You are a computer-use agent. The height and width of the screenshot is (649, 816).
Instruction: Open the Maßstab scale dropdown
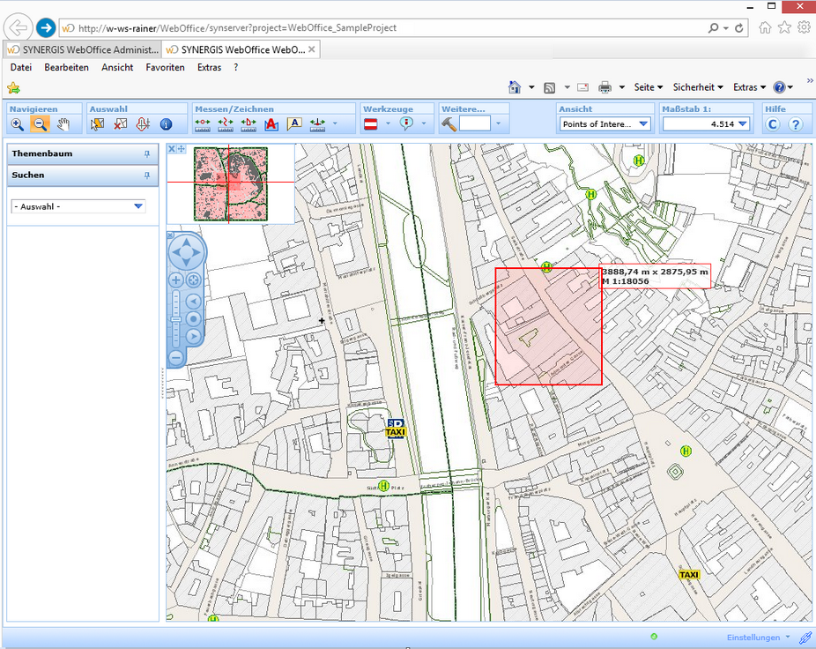[742, 124]
